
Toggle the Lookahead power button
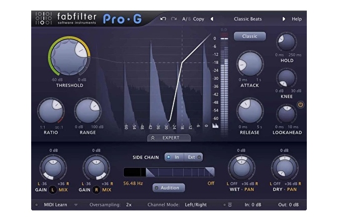[300, 104]
